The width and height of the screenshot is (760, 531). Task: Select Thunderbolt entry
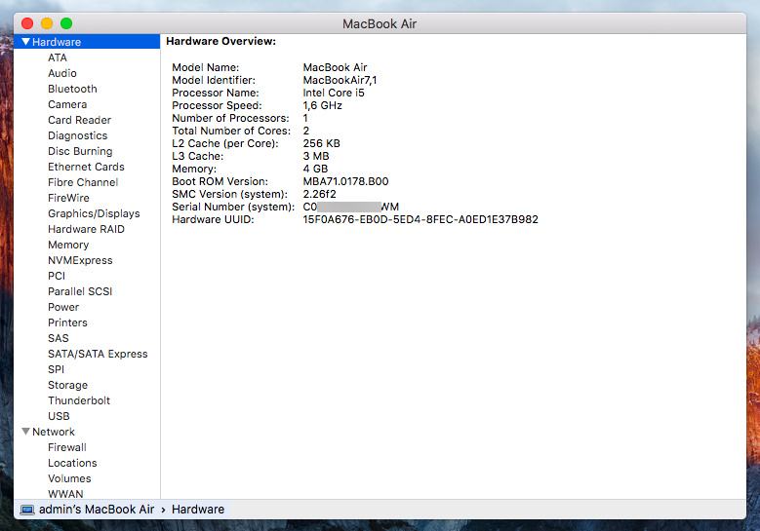tap(79, 400)
